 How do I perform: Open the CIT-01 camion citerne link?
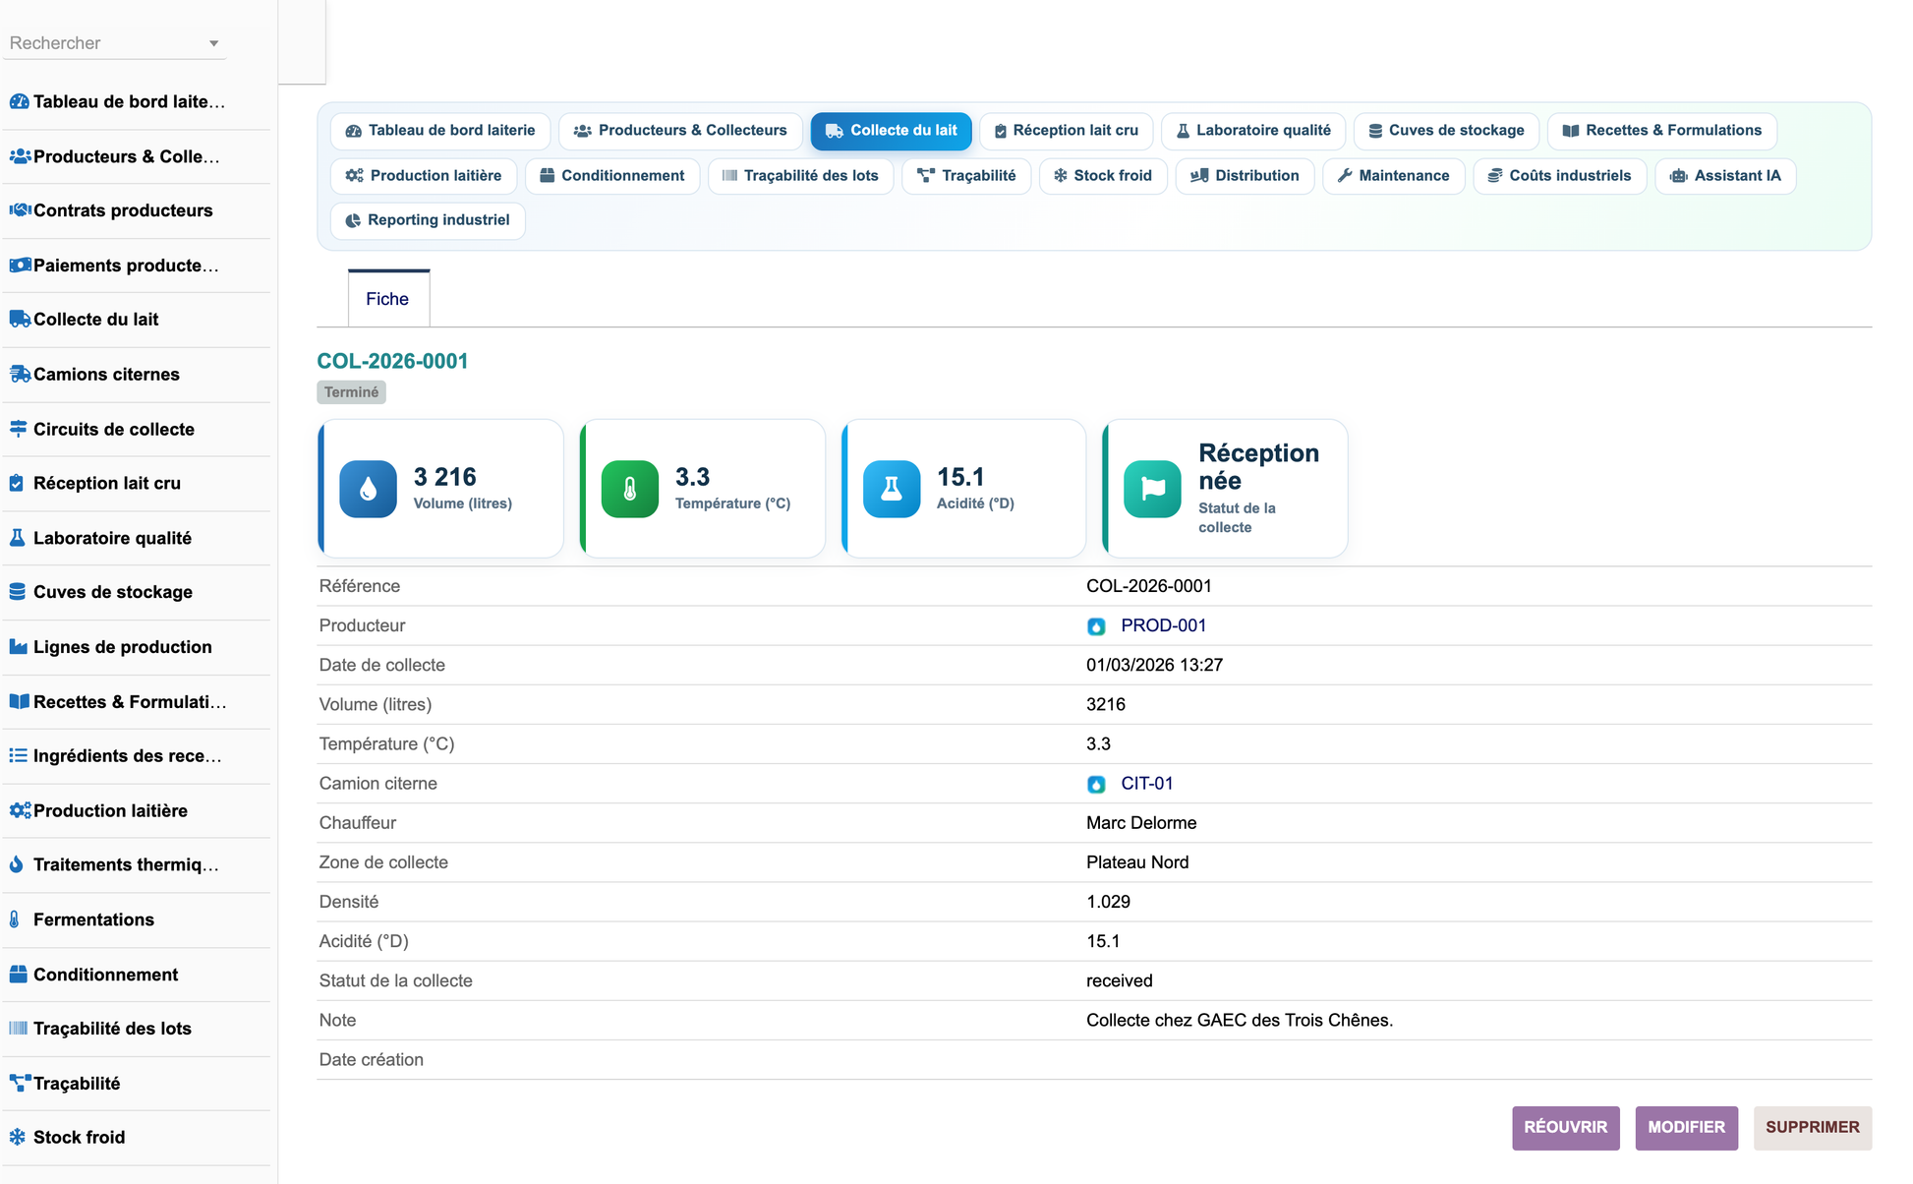pos(1146,784)
